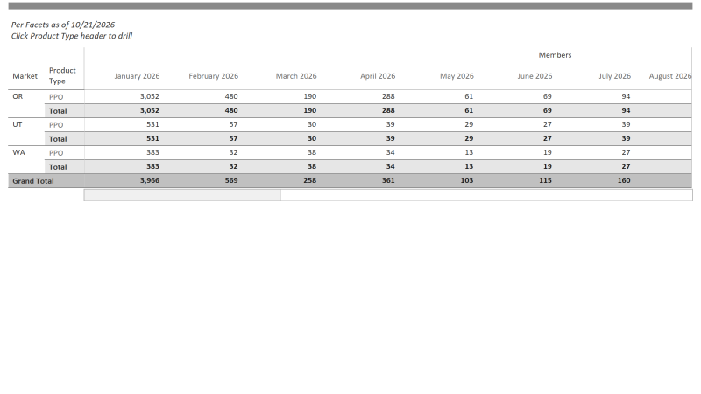Select the June 2026 column header
Screen dimensions: 701x394
tap(535, 76)
